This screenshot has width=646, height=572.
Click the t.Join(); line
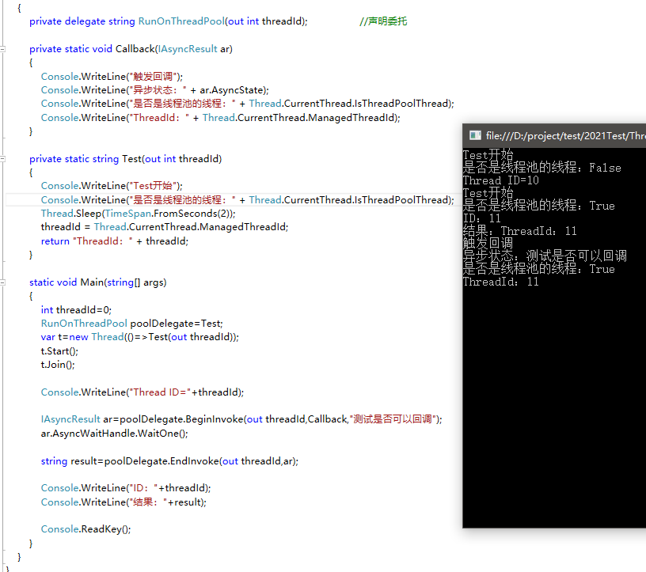click(x=58, y=365)
